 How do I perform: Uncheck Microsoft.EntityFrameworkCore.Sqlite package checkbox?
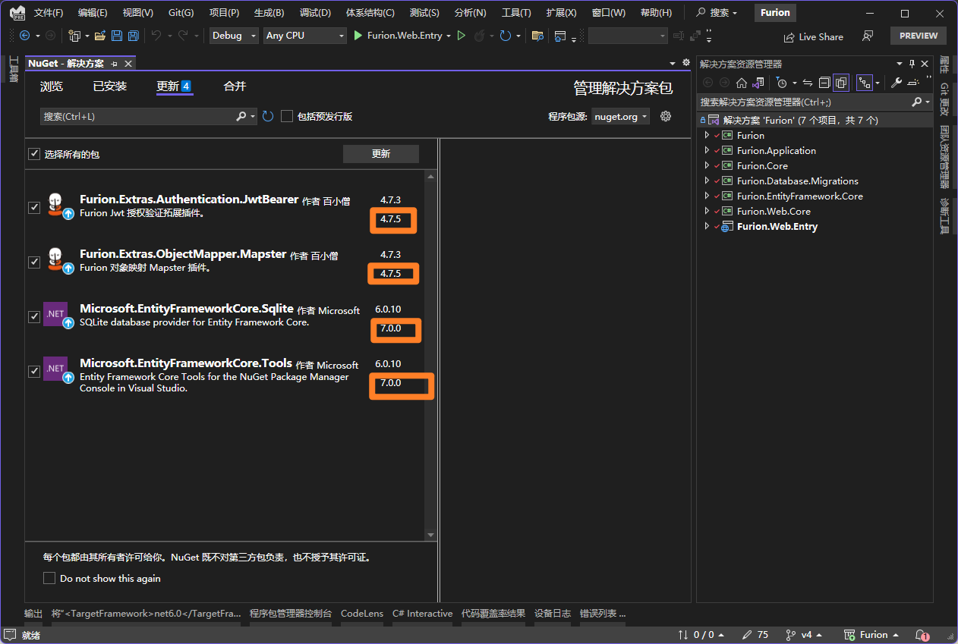pyautogui.click(x=33, y=316)
